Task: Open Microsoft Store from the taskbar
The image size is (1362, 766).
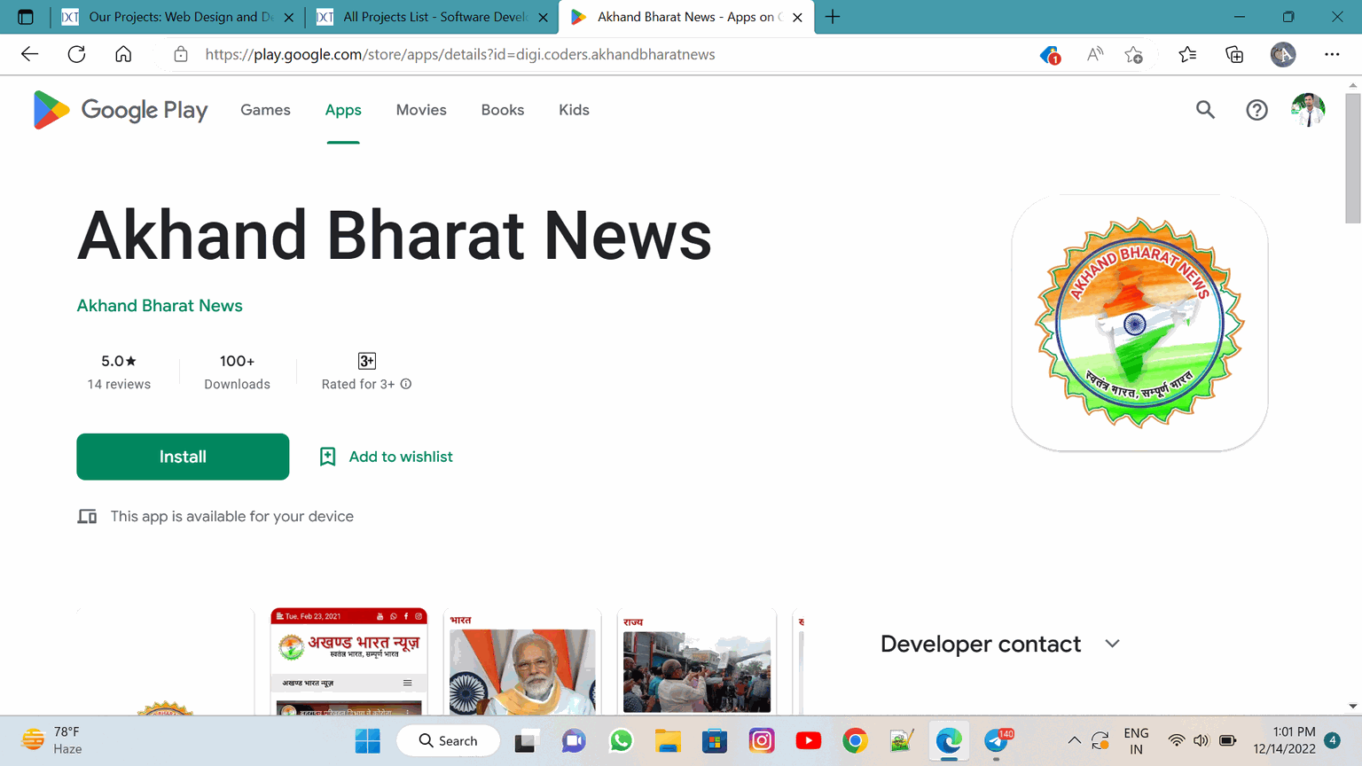Action: coord(714,740)
